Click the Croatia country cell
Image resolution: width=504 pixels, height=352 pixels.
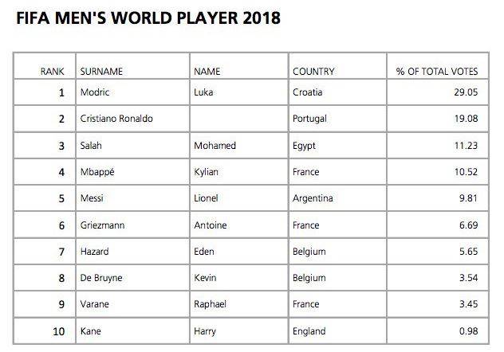click(308, 92)
